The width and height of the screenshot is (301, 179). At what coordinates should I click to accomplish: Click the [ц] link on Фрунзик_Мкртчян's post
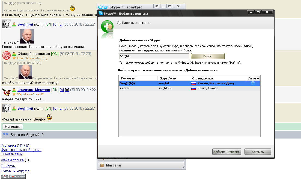tap(67, 90)
